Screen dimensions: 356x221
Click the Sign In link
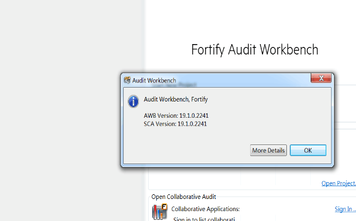click(x=345, y=209)
